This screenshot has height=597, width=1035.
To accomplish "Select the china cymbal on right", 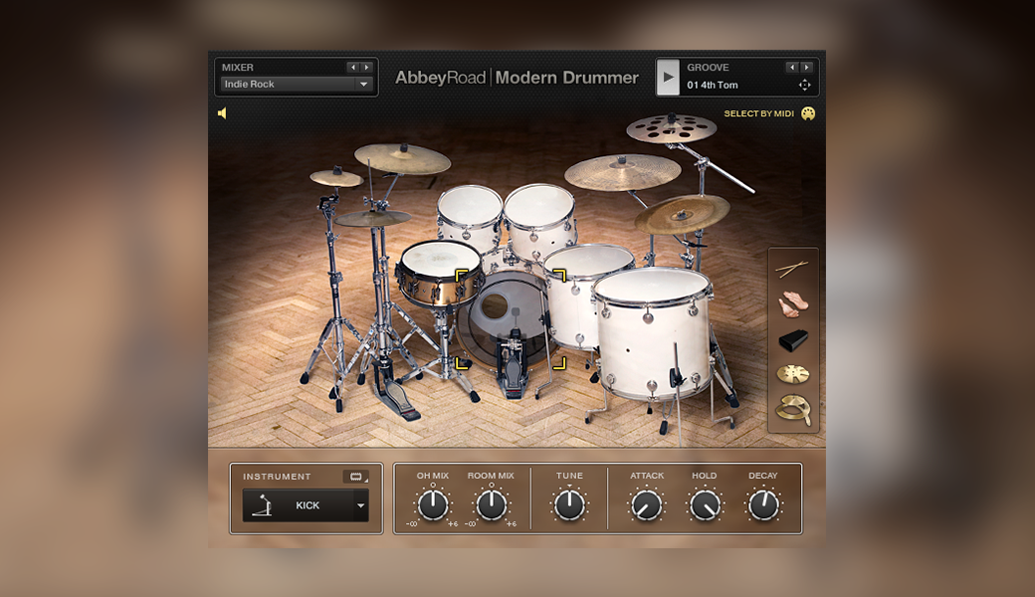I will click(x=682, y=214).
